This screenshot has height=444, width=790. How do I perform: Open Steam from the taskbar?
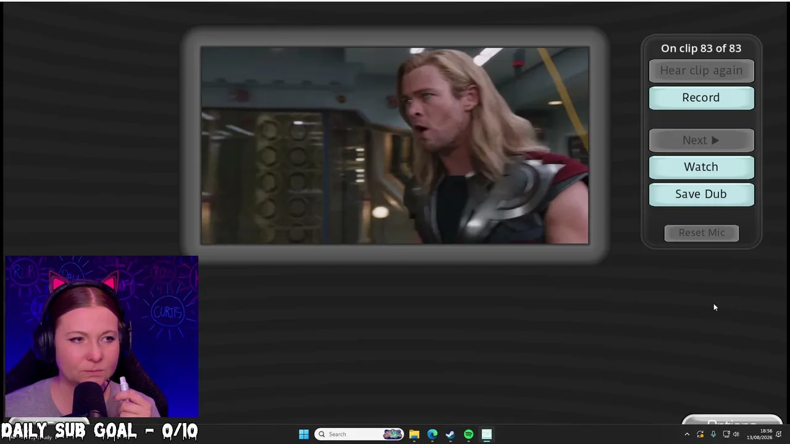coord(450,434)
